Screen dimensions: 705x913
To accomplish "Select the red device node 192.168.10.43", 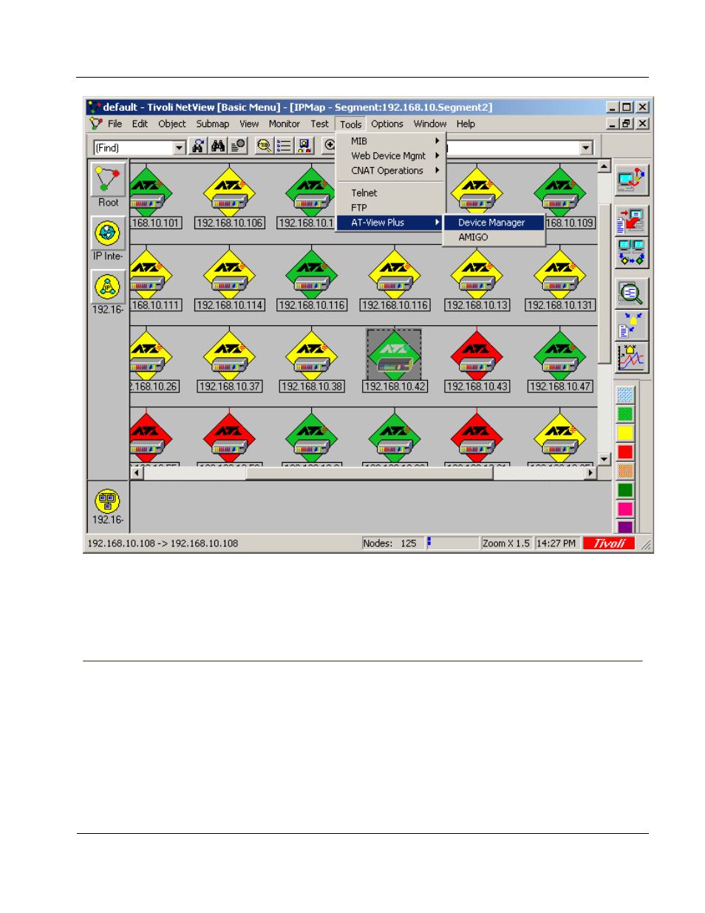I will 477,362.
